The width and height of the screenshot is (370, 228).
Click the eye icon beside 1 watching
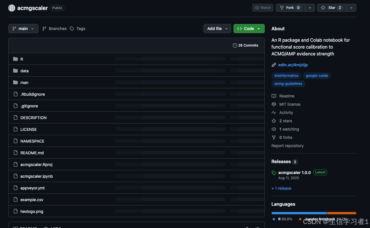(x=274, y=129)
